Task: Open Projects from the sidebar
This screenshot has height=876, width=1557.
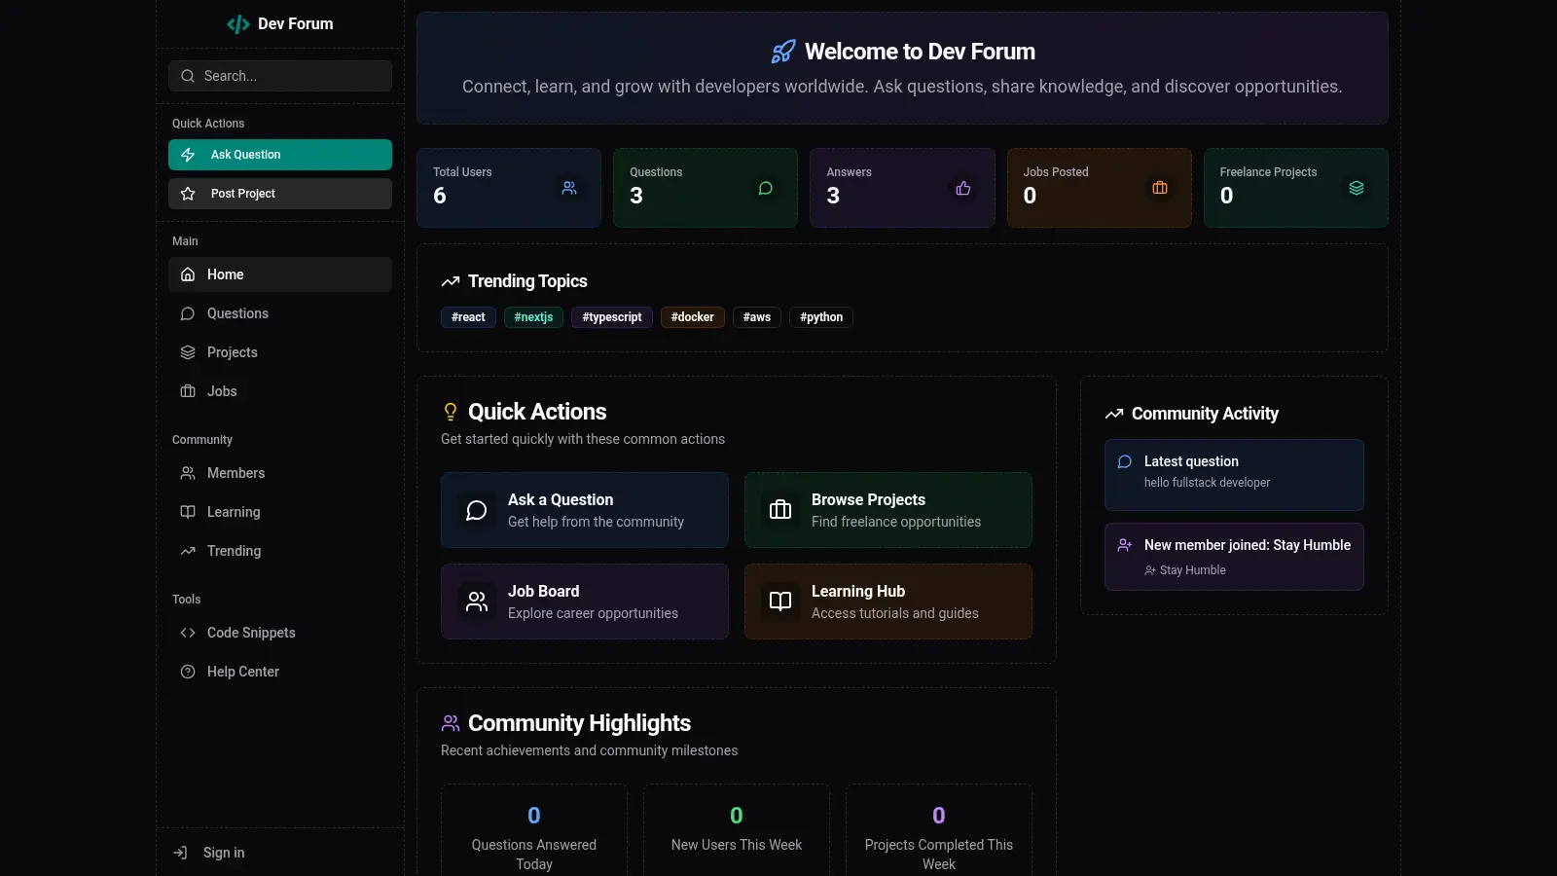Action: coord(280,352)
